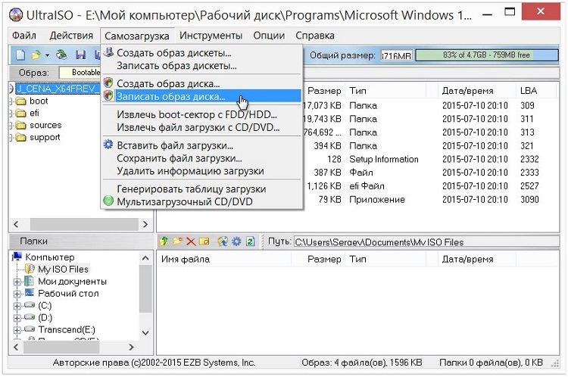Click the Bootable image type field
568x377 pixels.
point(80,73)
